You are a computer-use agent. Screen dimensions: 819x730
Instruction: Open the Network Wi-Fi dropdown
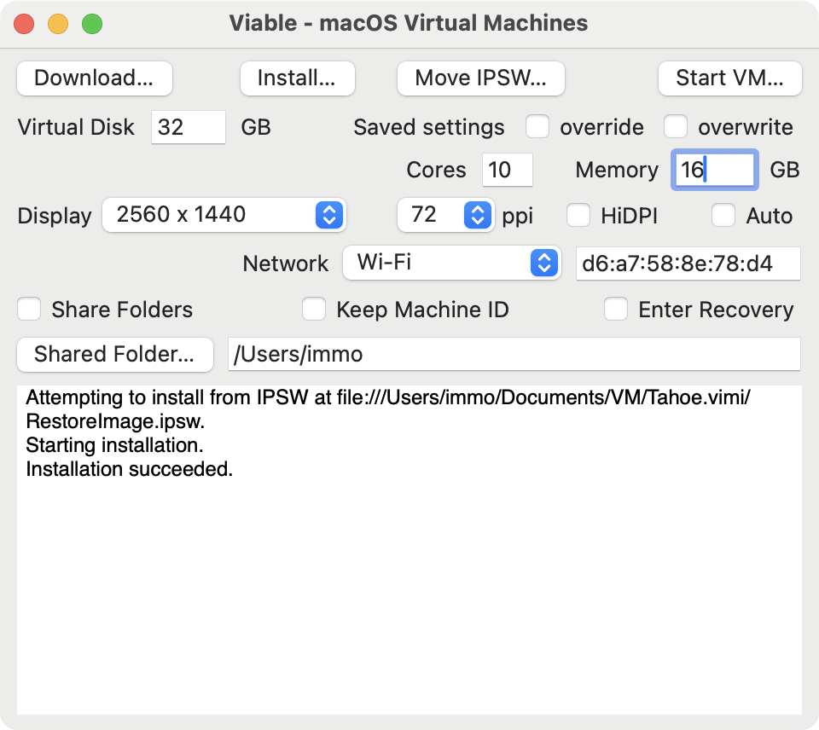pos(452,263)
